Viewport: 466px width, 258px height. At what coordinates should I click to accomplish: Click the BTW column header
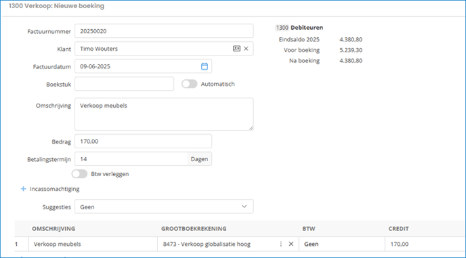coord(309,229)
